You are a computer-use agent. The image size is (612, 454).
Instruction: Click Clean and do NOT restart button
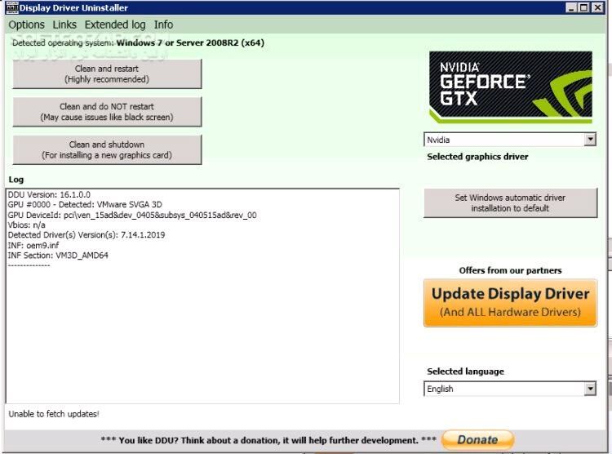coord(107,112)
